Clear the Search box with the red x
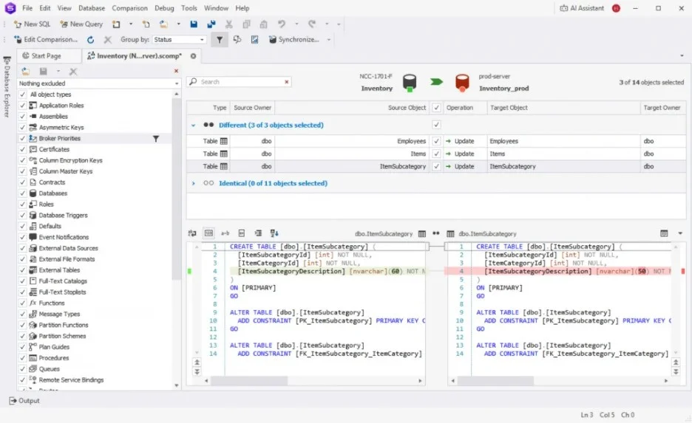 pyautogui.click(x=287, y=82)
